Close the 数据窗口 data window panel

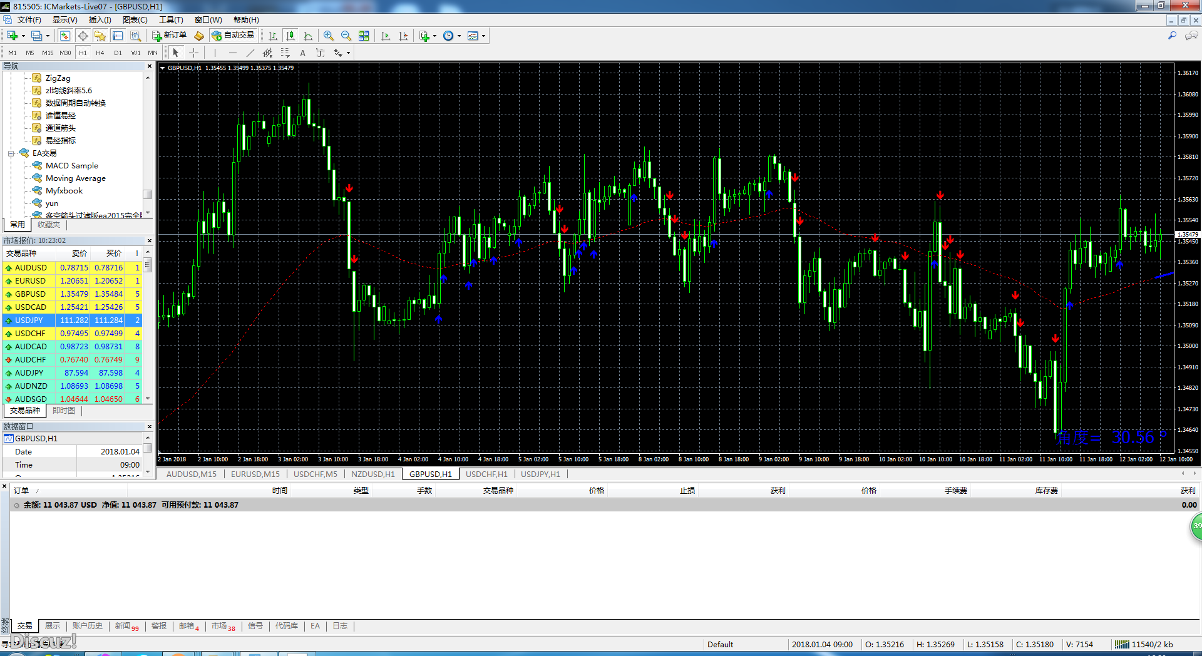(x=149, y=426)
